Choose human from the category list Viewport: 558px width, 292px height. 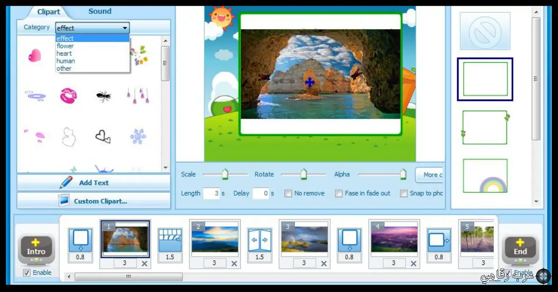point(66,61)
